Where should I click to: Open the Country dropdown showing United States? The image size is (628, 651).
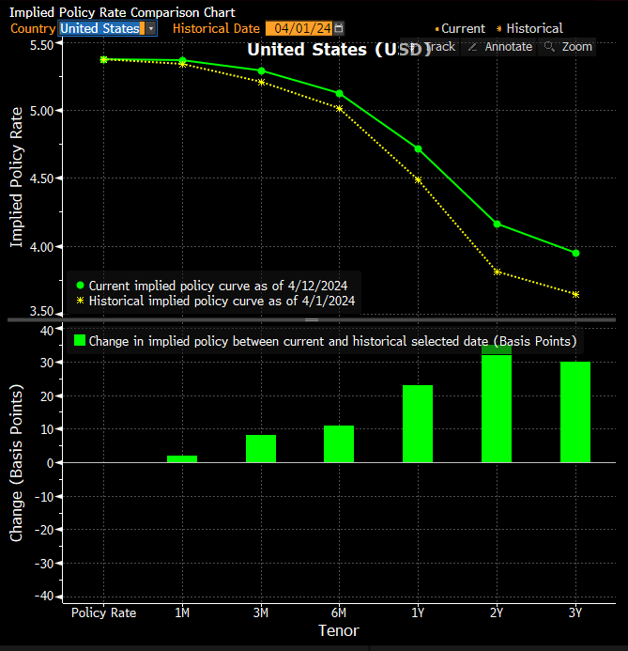[107, 28]
